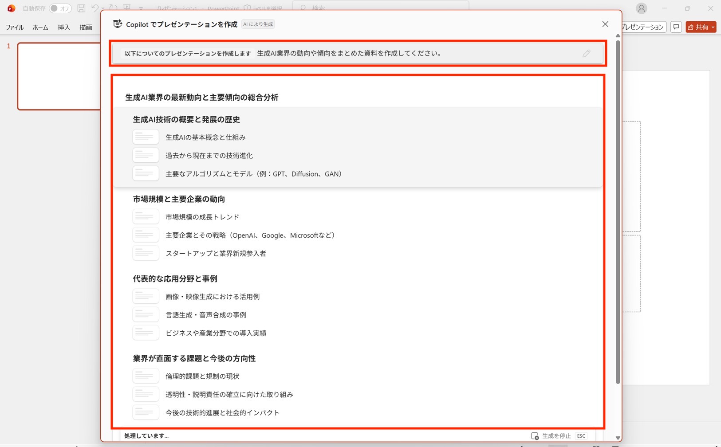Viewport: 721px width, 447px height.
Task: Click the pencil icon to edit the prompt
Action: (x=586, y=54)
